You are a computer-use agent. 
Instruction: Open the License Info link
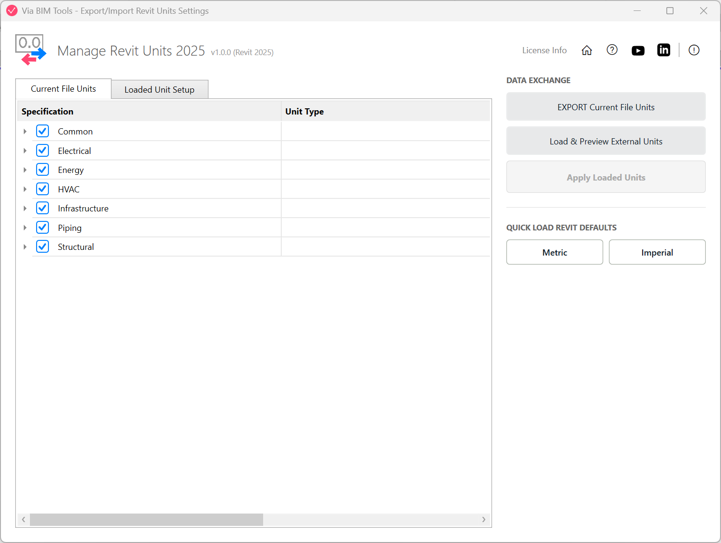pyautogui.click(x=544, y=50)
